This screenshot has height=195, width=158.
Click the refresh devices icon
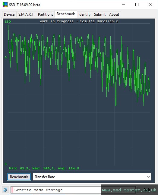click(x=5, y=190)
